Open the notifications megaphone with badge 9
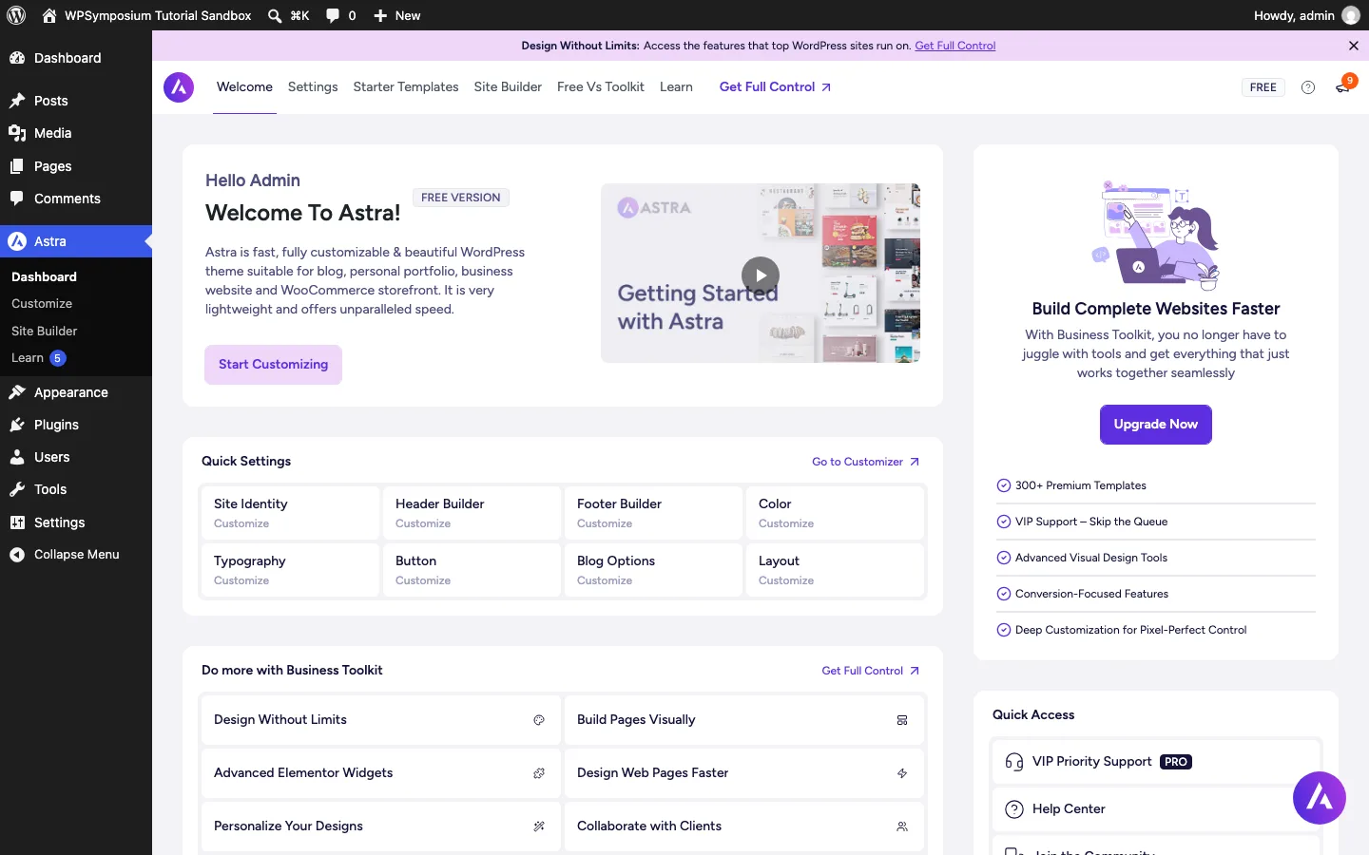 coord(1344,85)
